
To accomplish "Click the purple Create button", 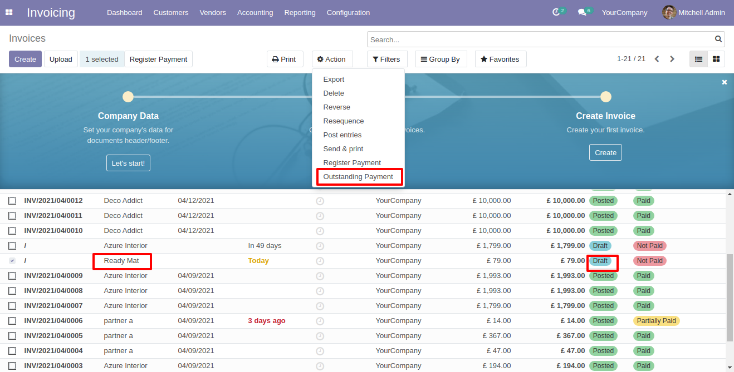I will (25, 59).
